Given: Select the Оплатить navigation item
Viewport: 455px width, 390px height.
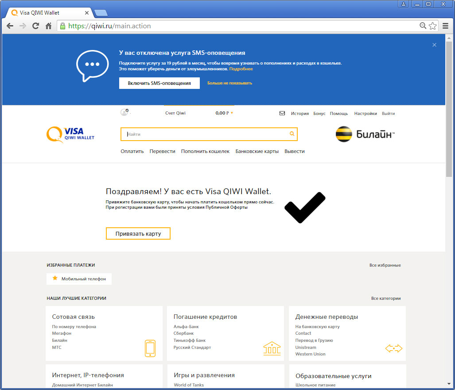Looking at the screenshot, I should click(x=132, y=151).
